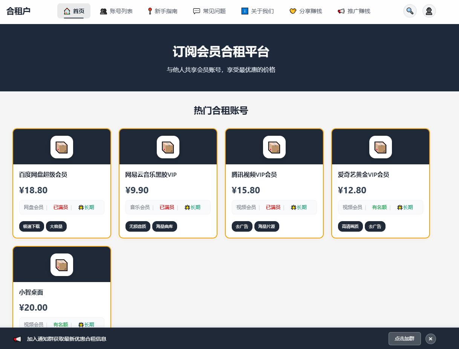Click the info icon beside 关于我们
This screenshot has width=459, height=349.
click(245, 11)
